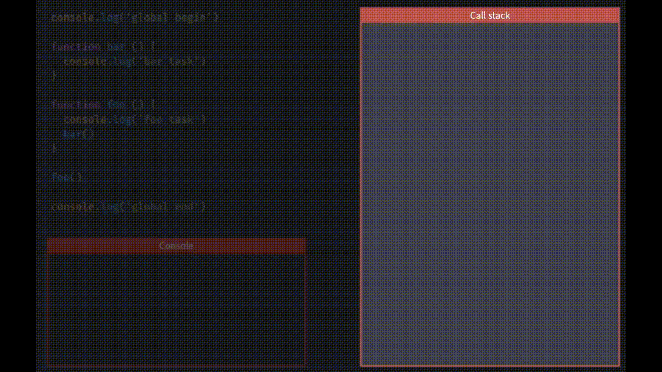
Task: Click the bar() call inside foo
Action: [79, 134]
